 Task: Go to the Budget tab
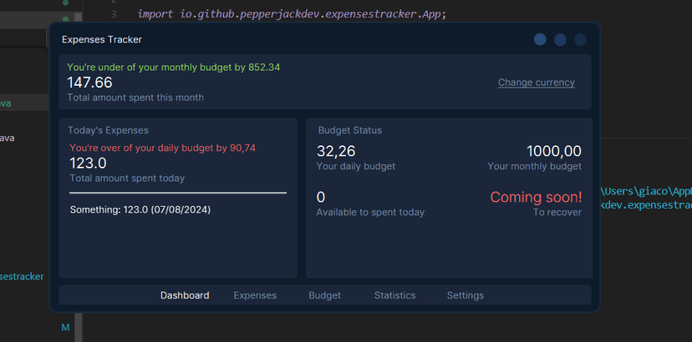pyautogui.click(x=324, y=295)
